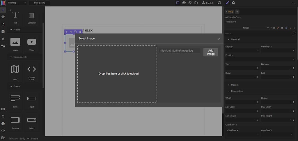The width and height of the screenshot is (298, 141).
Task: Click the image URL input field
Action: (180, 51)
